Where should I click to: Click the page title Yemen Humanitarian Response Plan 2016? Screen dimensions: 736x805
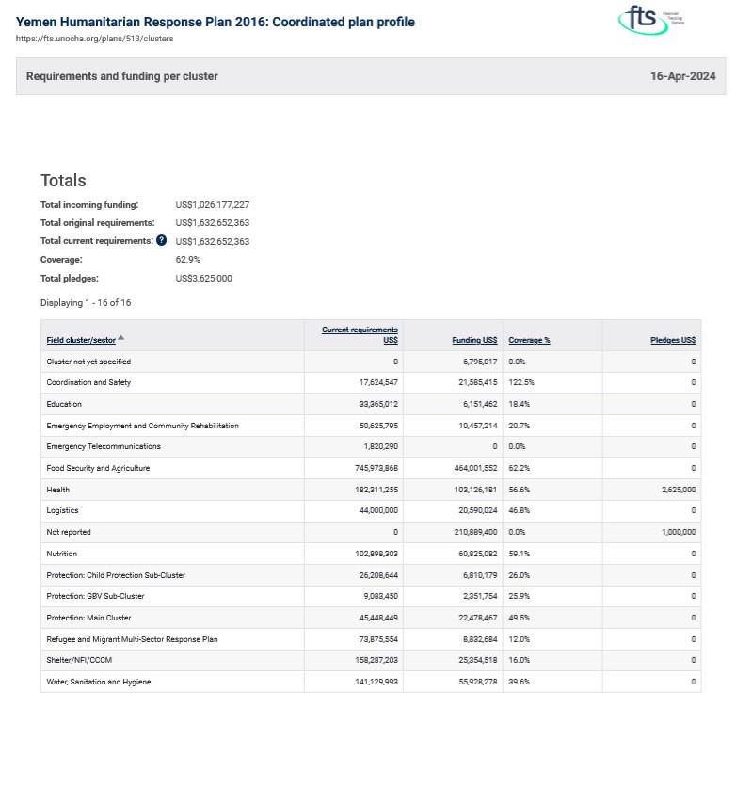(215, 22)
